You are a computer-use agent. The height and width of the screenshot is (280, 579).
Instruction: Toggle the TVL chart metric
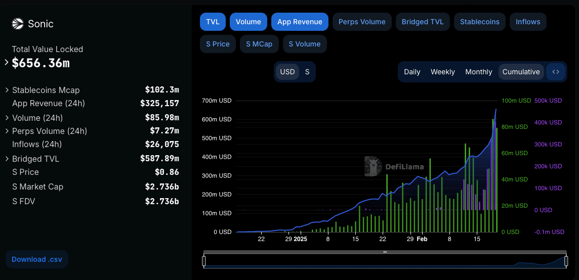click(213, 22)
